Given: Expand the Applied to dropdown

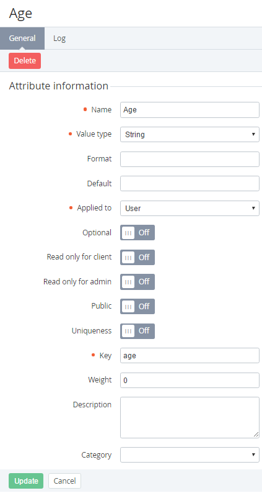Looking at the screenshot, I should (190, 208).
